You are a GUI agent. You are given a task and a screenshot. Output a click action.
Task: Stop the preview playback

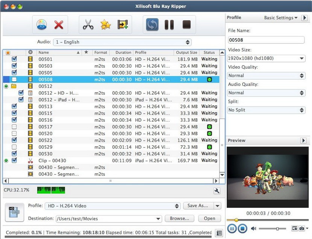[242, 228]
